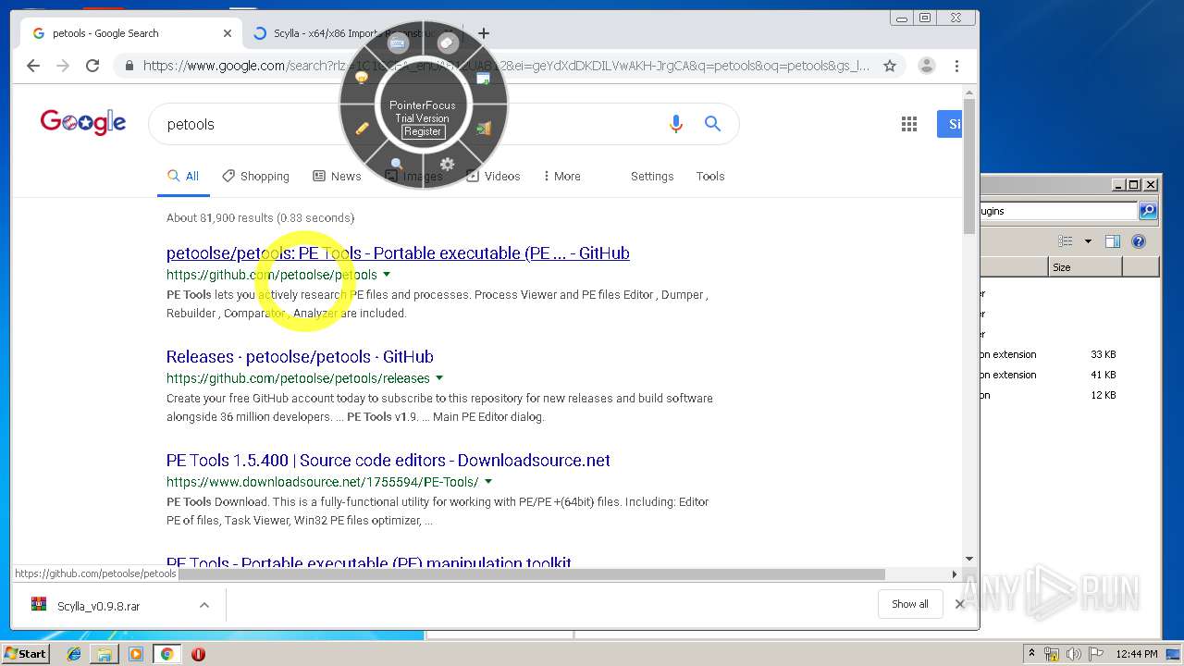Sort by Size column in Explorer
The image size is (1184, 666).
(x=1086, y=266)
